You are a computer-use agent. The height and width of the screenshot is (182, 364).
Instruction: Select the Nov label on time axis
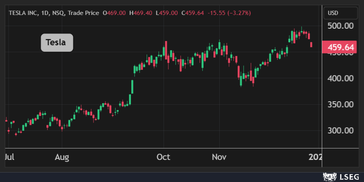[x=219, y=157]
